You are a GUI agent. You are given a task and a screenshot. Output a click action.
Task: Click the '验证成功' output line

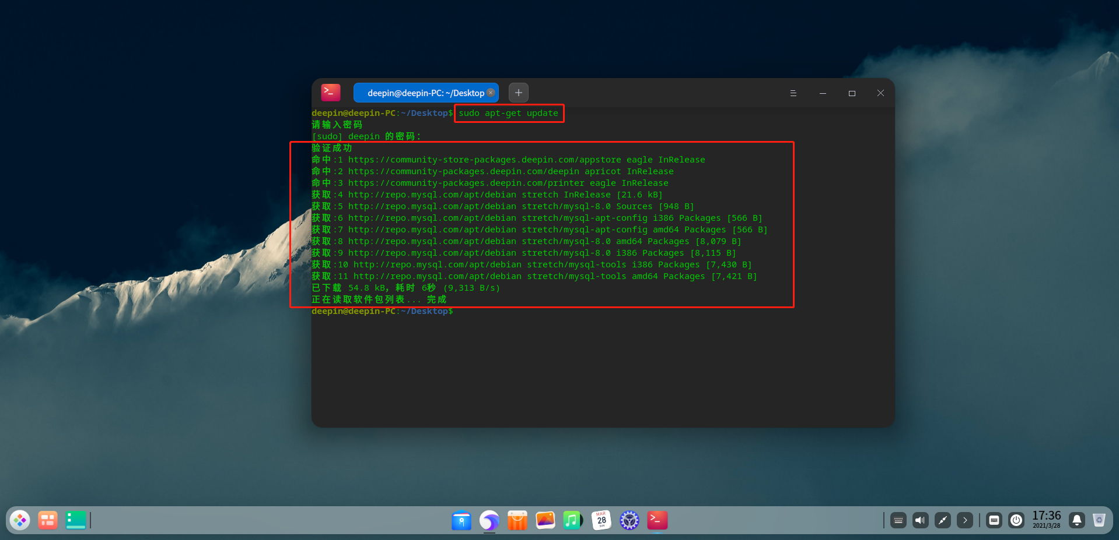coord(331,148)
